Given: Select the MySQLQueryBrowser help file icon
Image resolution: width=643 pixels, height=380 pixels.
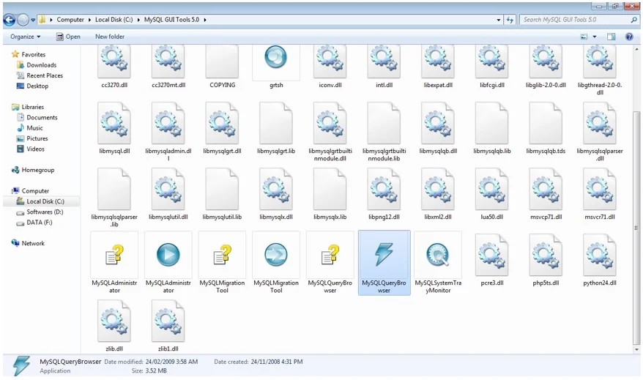Looking at the screenshot, I should tap(330, 255).
